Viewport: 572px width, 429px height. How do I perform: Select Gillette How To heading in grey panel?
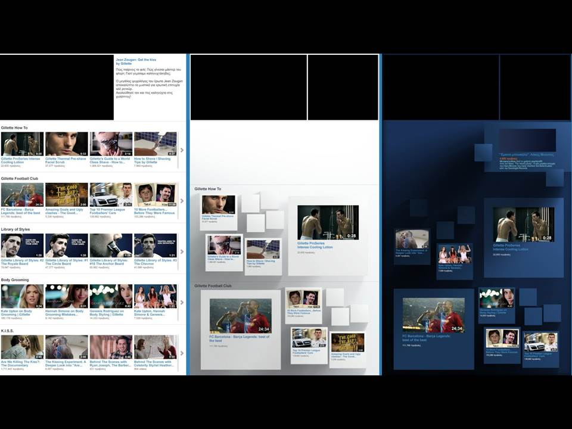click(x=207, y=189)
